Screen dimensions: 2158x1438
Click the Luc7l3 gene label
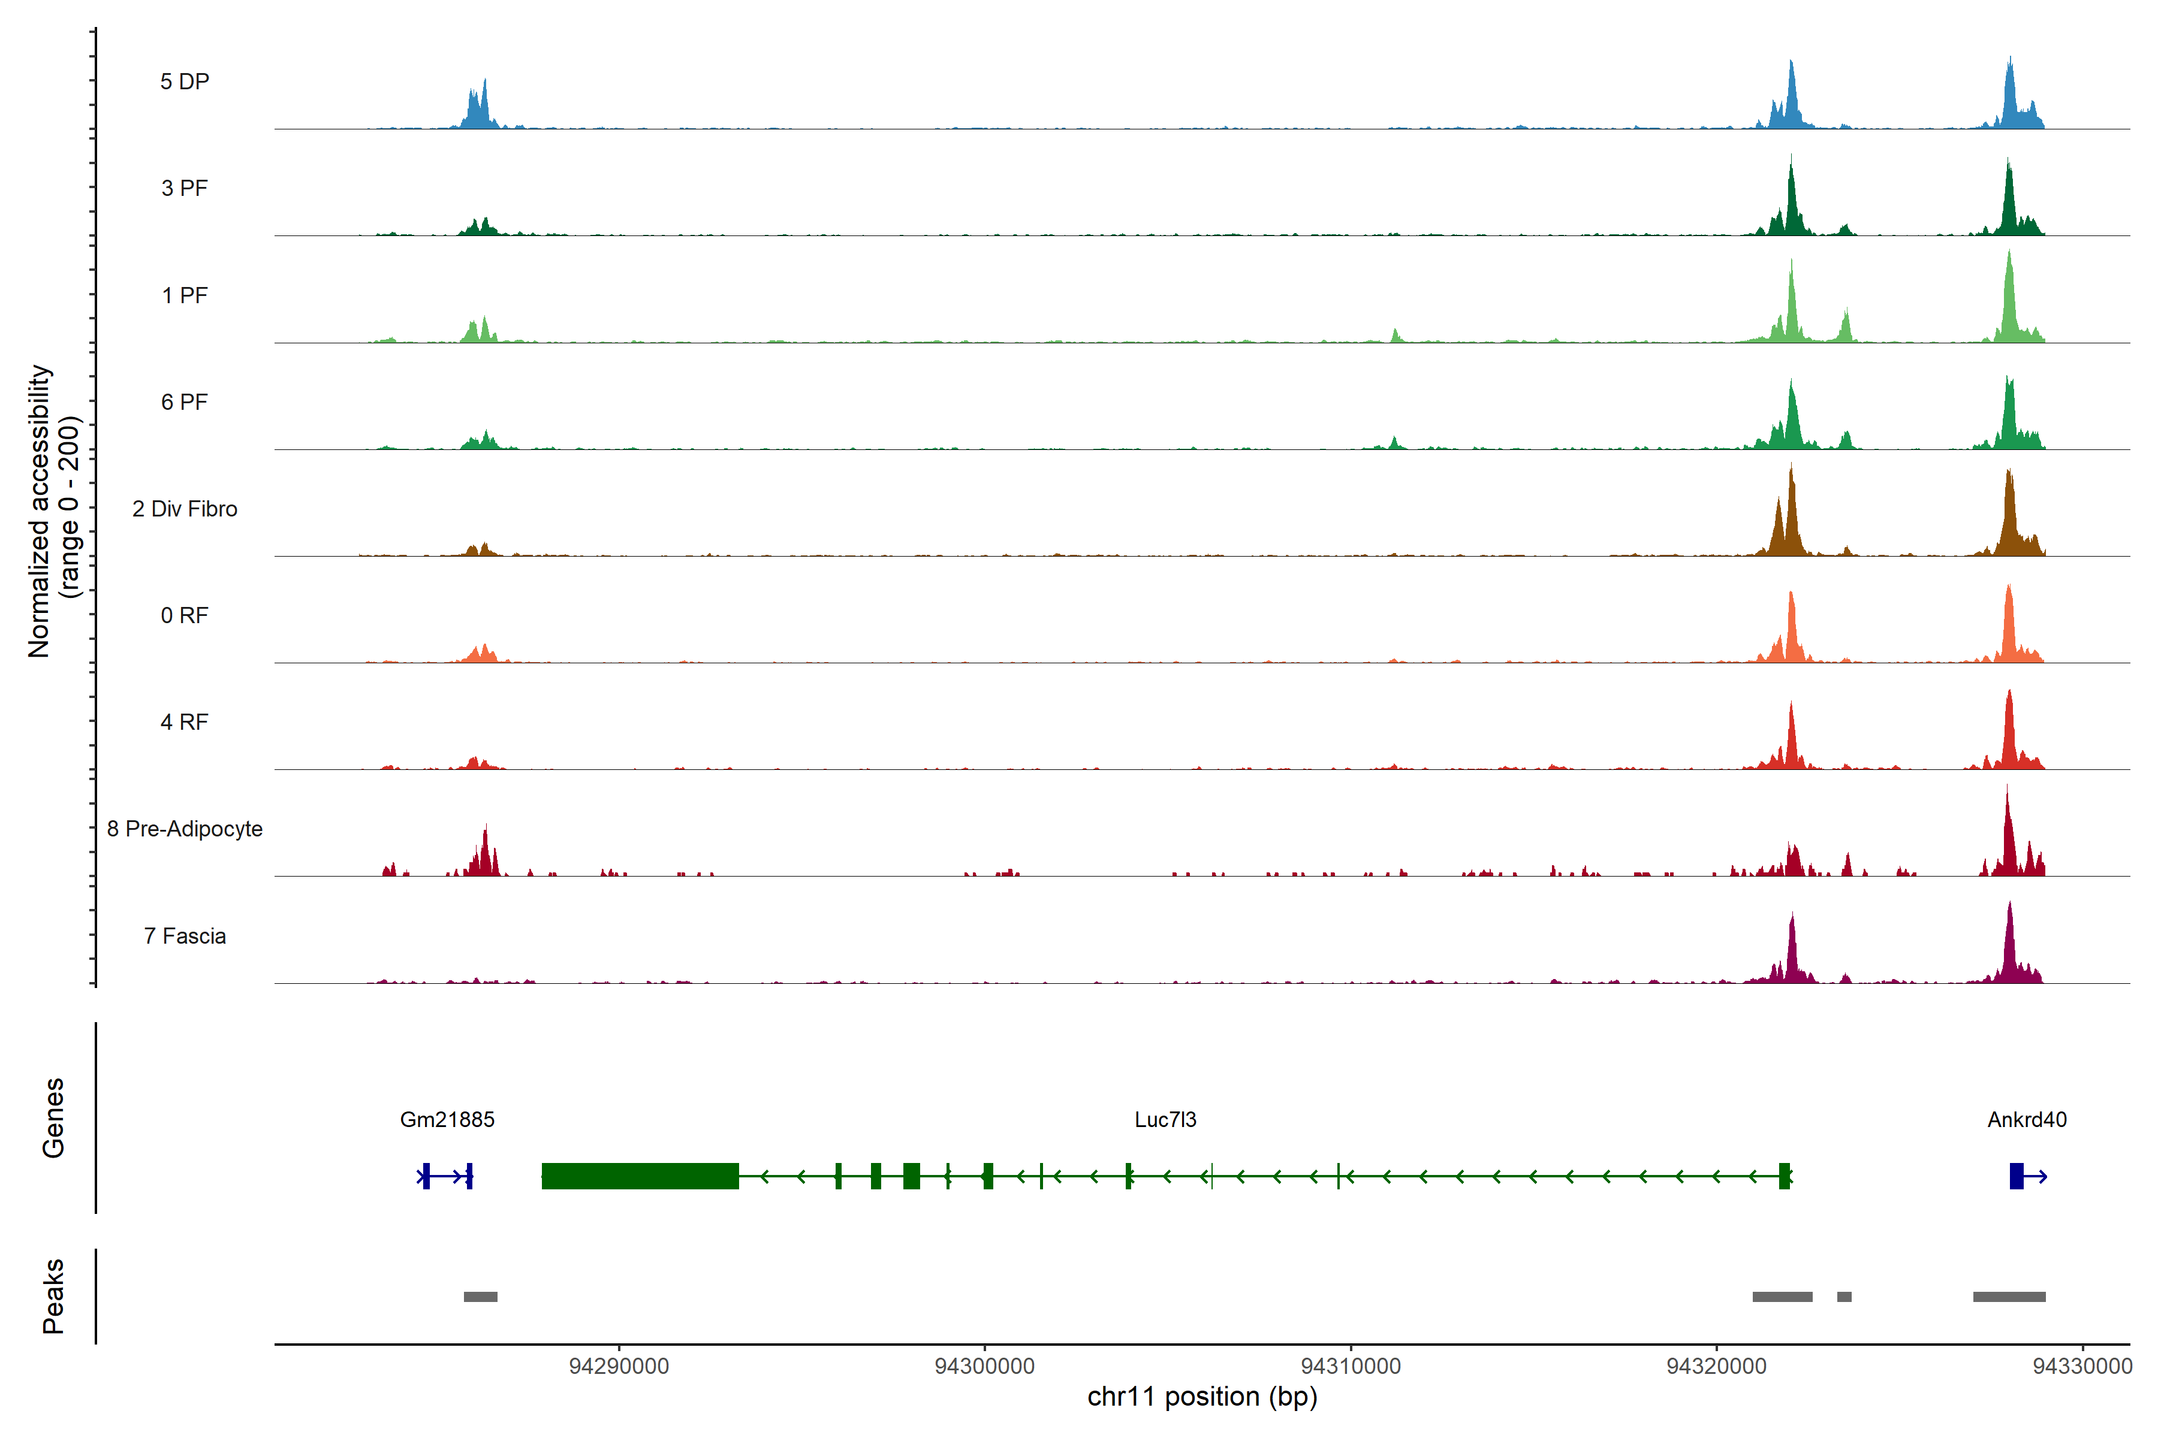[1165, 1119]
